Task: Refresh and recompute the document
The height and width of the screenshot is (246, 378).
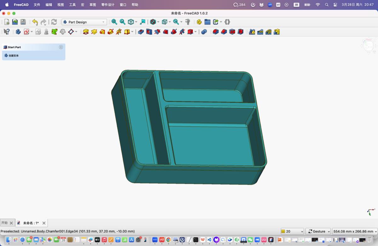Action: click(x=54, y=22)
